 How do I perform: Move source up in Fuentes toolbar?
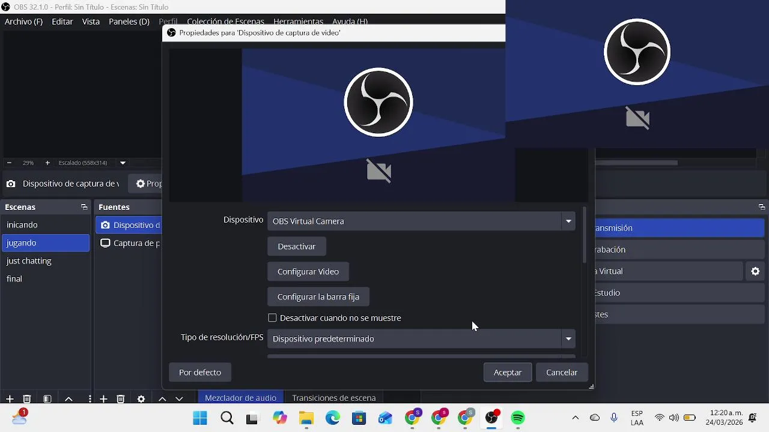pyautogui.click(x=162, y=399)
